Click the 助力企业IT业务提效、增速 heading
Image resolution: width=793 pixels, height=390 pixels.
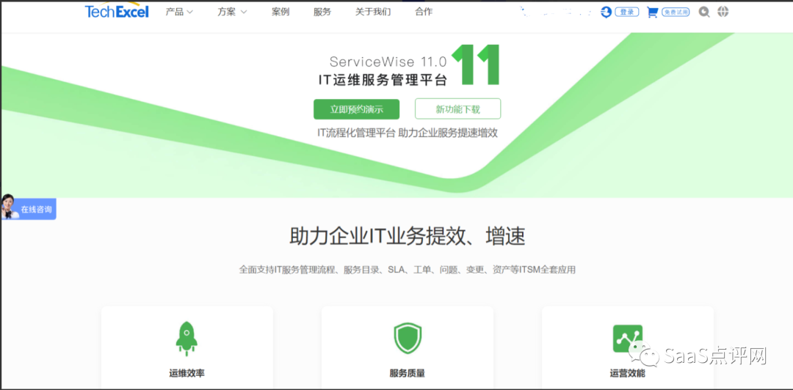(407, 237)
